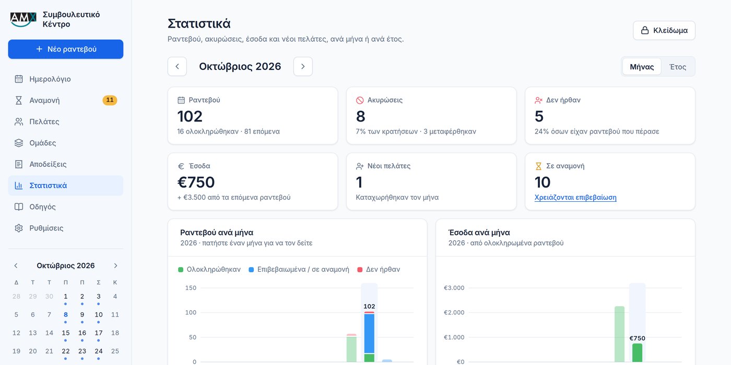The height and width of the screenshot is (365, 731).
Task: Select Στατιστικά in the sidebar
Action: pyautogui.click(x=66, y=186)
